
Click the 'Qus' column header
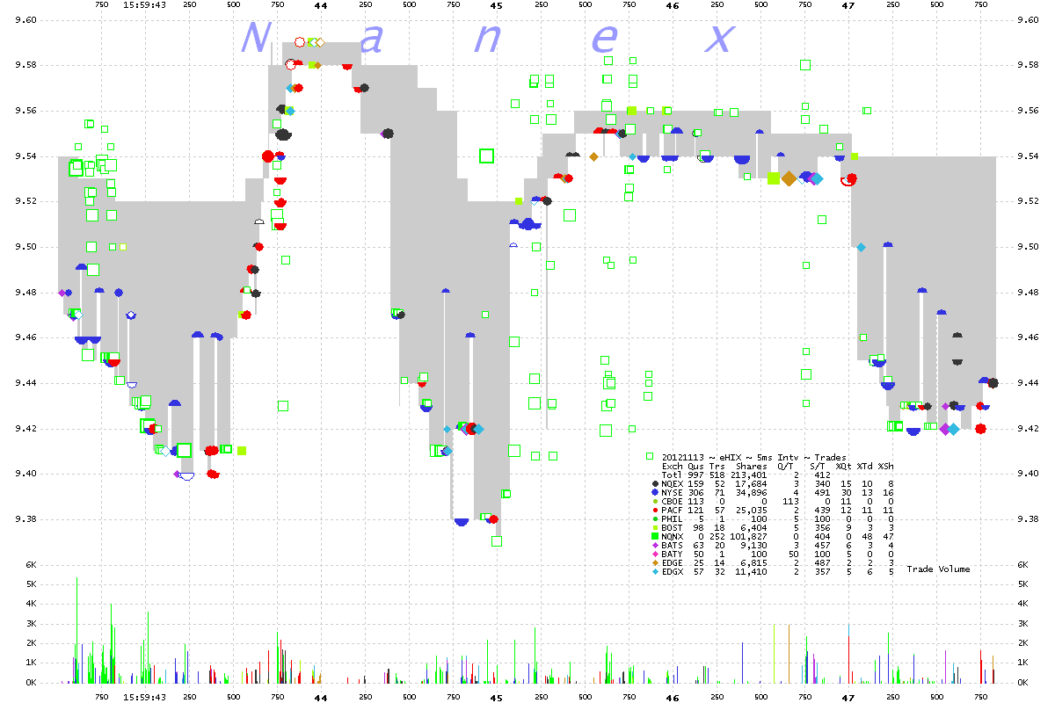(695, 467)
